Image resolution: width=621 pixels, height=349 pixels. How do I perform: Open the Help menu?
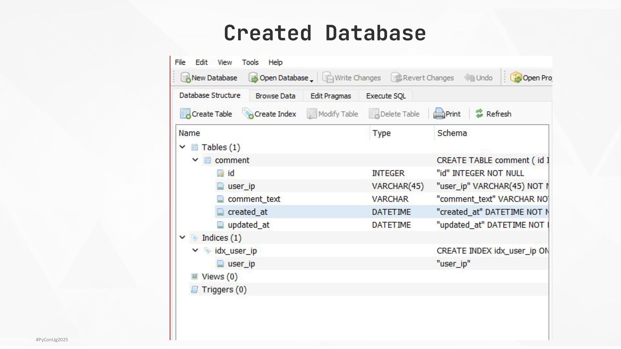[276, 62]
